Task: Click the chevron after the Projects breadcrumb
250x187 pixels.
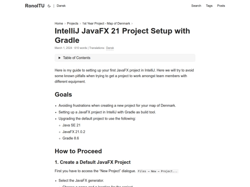Action: 80,24
